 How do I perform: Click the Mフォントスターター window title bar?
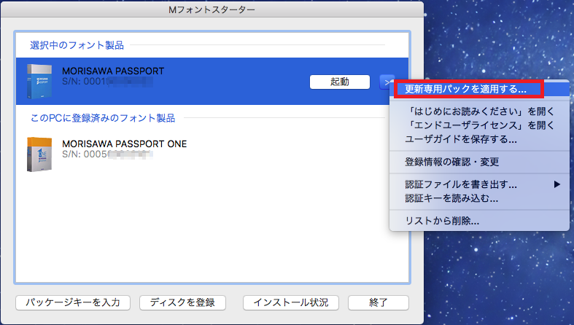212,9
